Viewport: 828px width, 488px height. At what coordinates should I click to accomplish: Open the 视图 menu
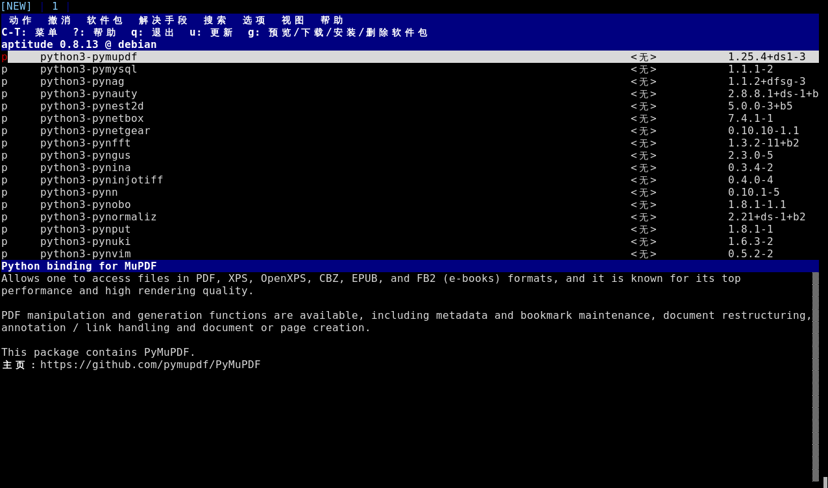293,20
